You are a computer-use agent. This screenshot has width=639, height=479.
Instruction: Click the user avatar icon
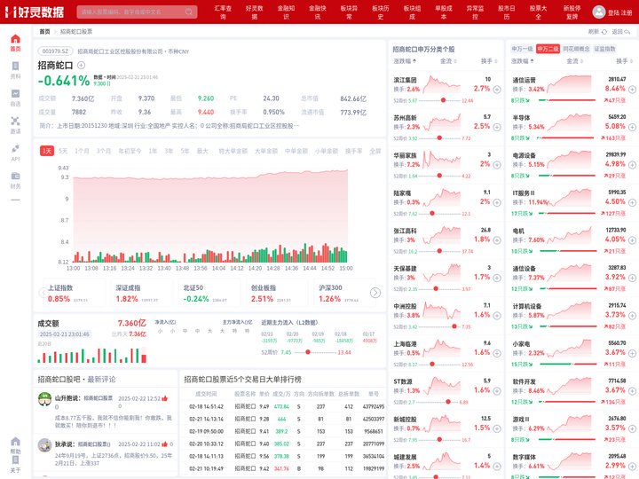(599, 12)
